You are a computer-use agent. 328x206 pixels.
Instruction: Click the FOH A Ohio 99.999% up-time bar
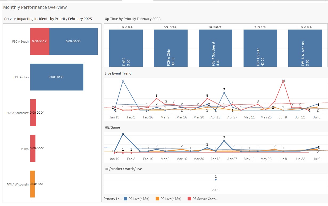171,48
